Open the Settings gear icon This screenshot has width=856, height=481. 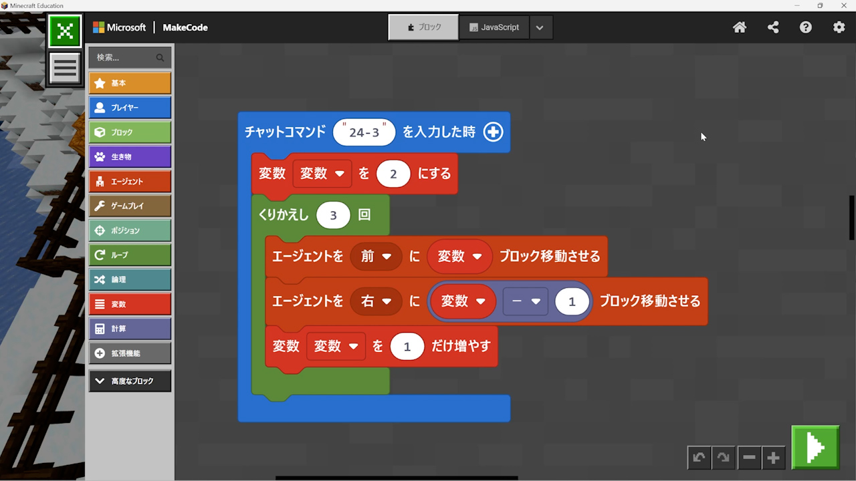click(x=839, y=27)
